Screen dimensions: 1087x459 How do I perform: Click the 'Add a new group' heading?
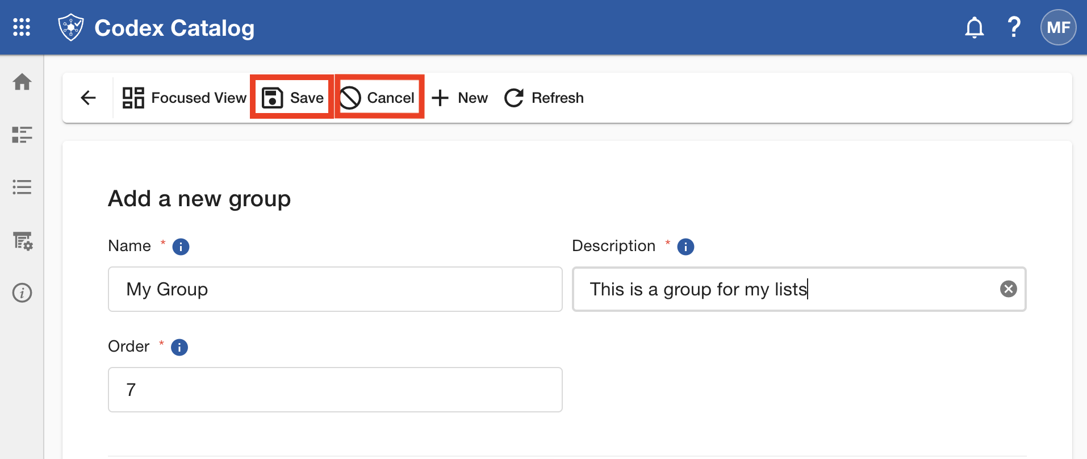click(199, 199)
